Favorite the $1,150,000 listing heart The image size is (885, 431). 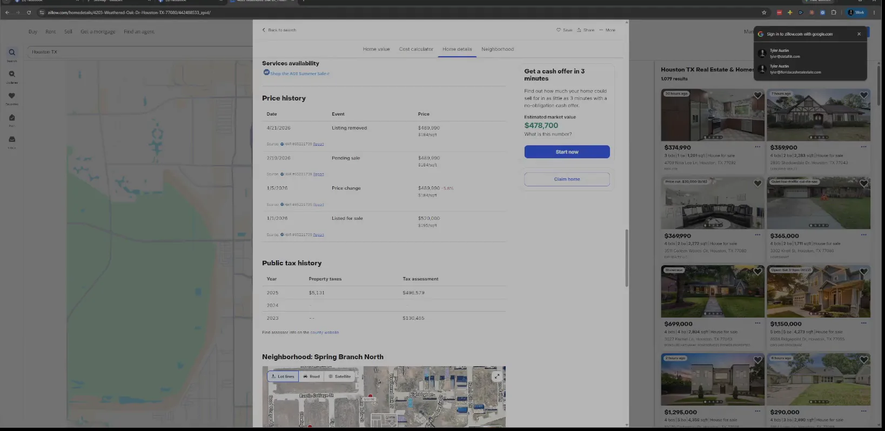pyautogui.click(x=863, y=272)
